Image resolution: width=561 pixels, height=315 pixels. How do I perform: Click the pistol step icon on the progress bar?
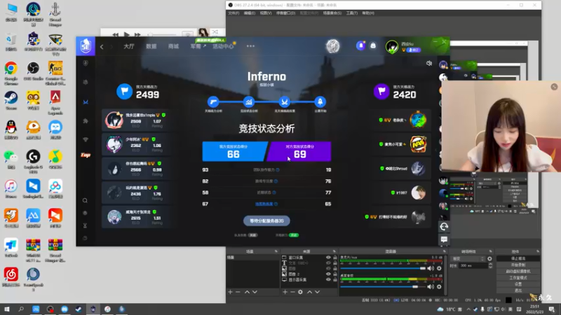213,102
